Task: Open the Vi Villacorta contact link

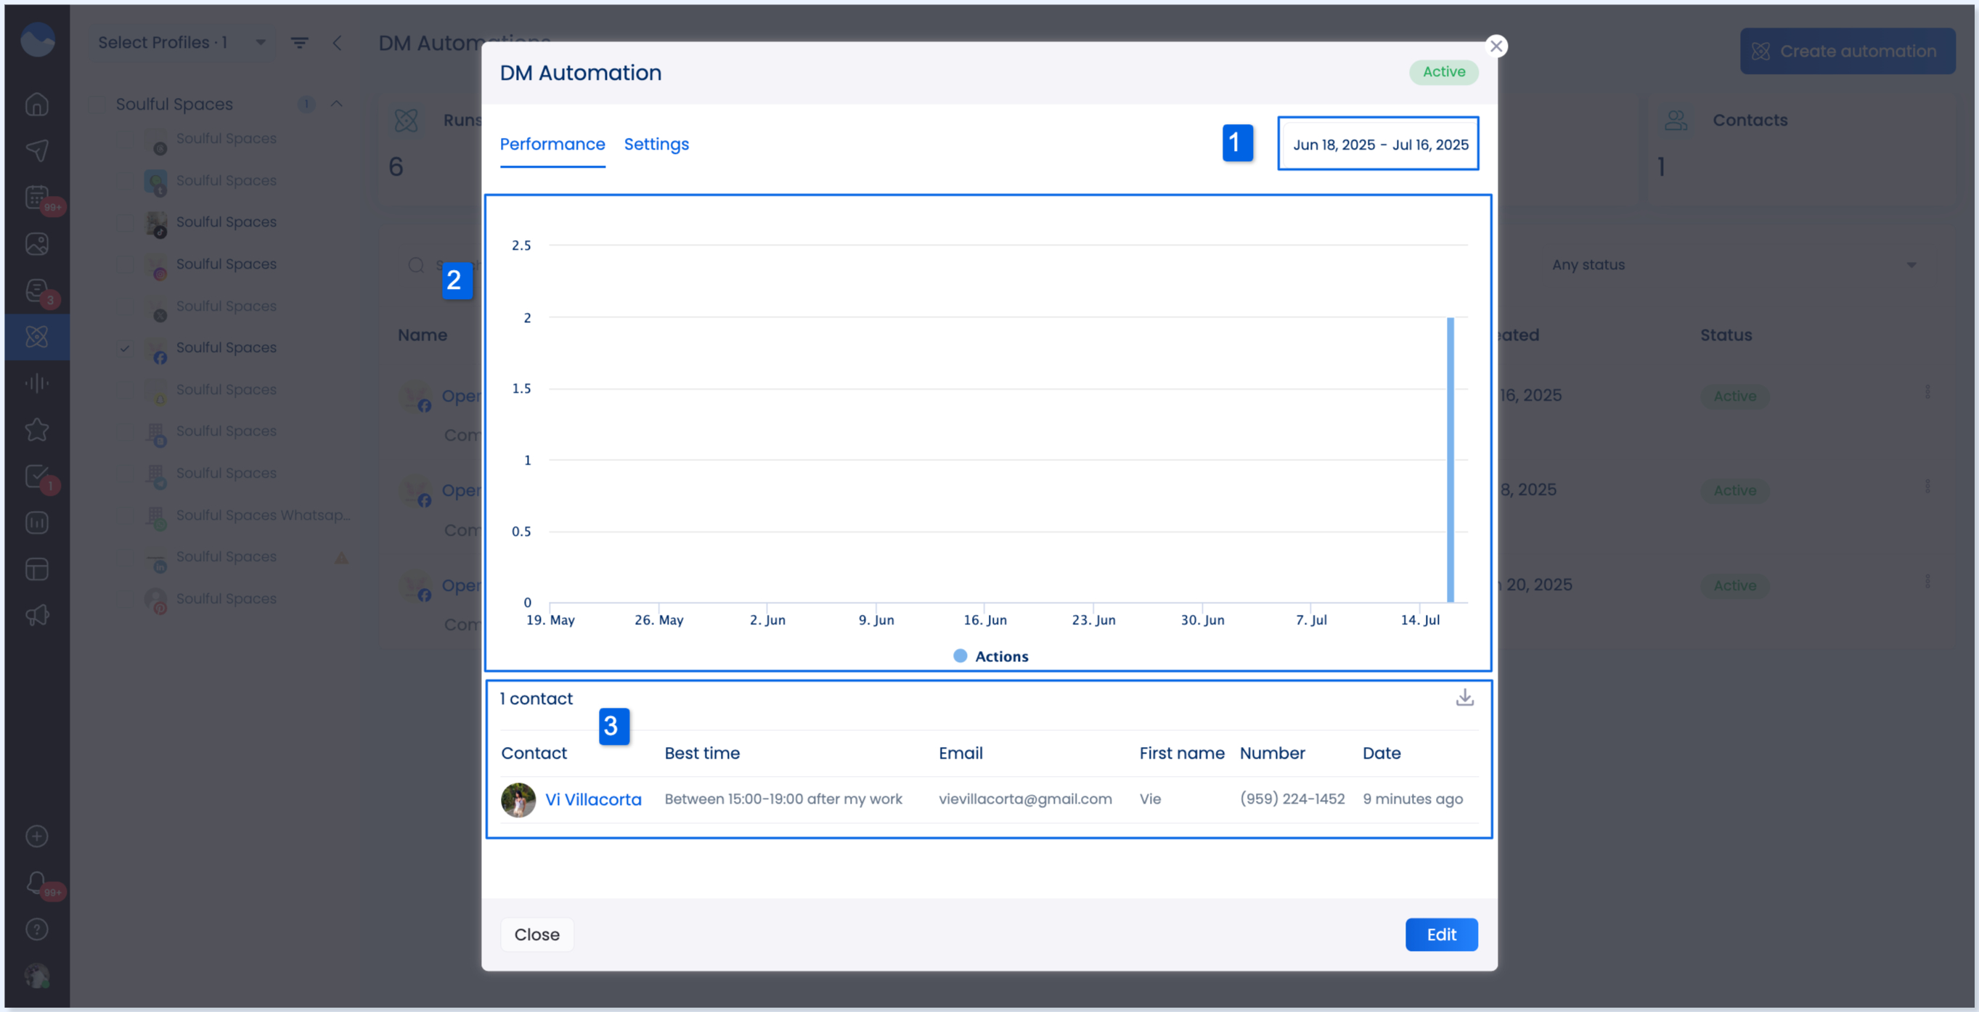Action: coord(593,799)
